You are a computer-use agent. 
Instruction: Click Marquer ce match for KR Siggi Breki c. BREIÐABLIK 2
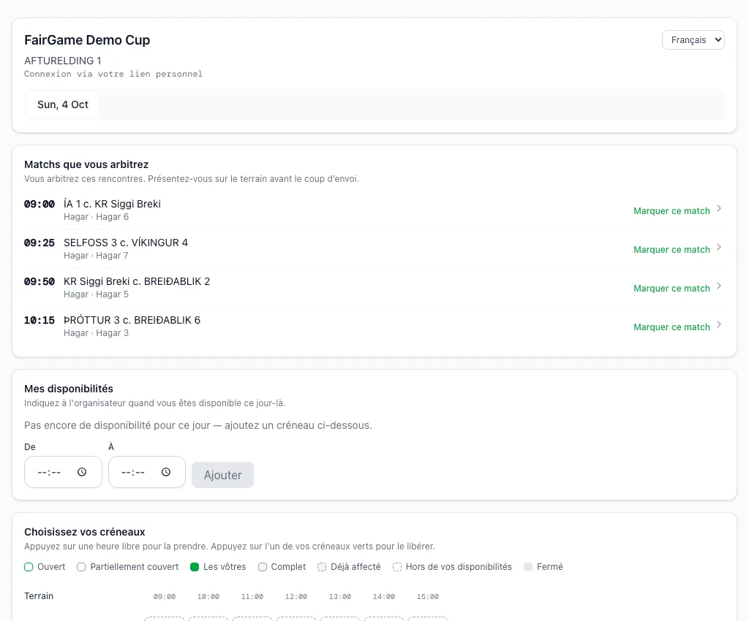pyautogui.click(x=671, y=288)
